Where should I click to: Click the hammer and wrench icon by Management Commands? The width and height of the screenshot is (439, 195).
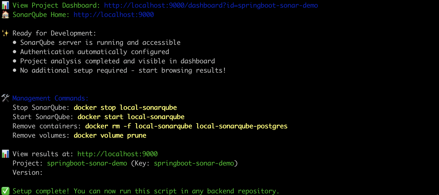[x=5, y=98]
